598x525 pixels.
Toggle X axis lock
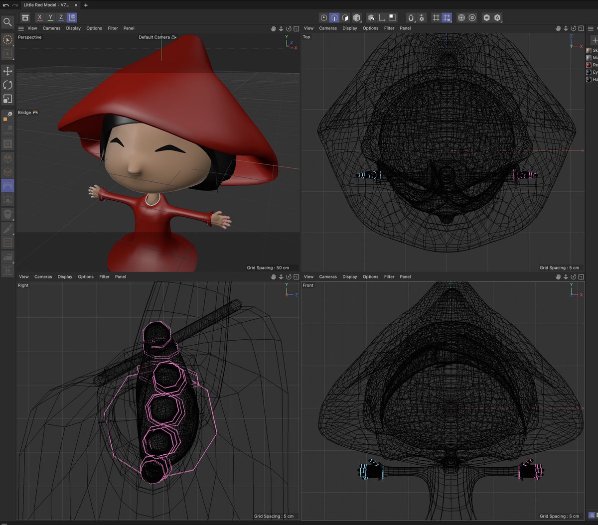coord(40,17)
